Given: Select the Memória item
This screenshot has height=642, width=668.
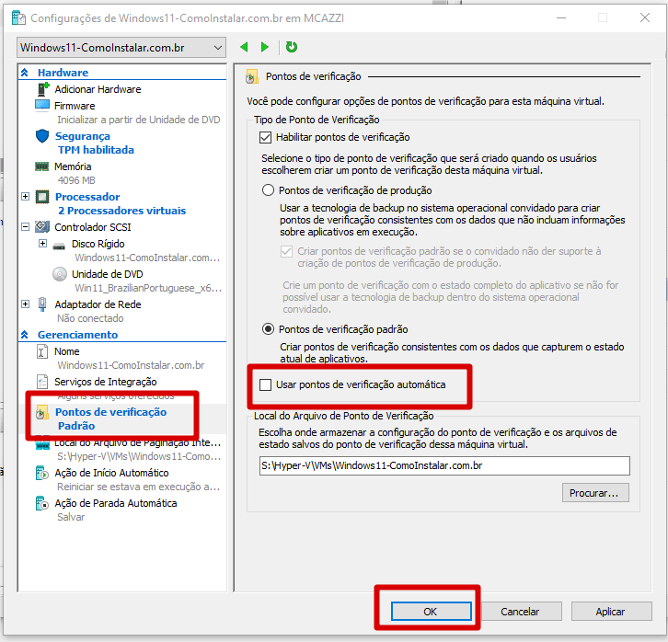Looking at the screenshot, I should click(x=73, y=166).
